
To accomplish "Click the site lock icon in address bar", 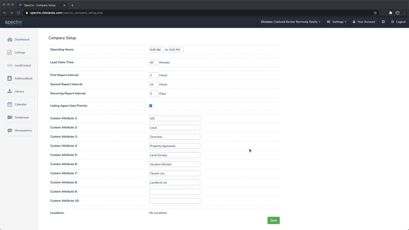I will 27,13.
